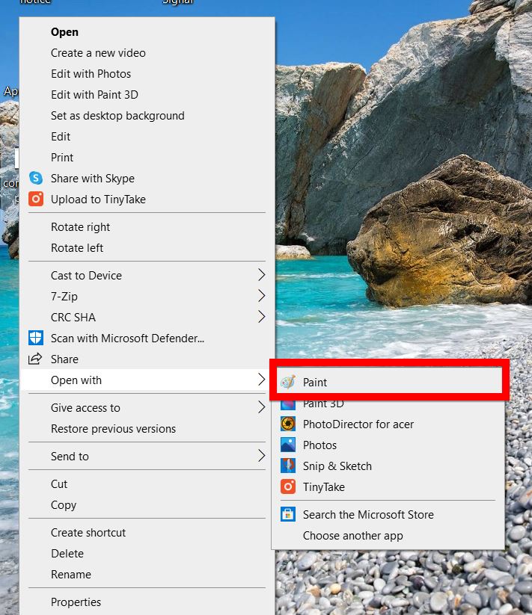532x615 pixels.
Task: Click the Snip & Sketch icon
Action: [288, 466]
